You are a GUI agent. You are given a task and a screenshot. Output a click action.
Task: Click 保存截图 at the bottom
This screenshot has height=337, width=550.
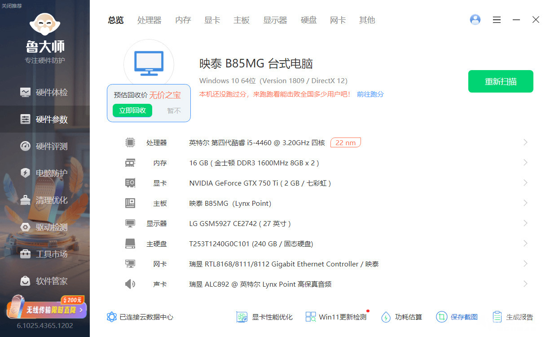tap(457, 317)
